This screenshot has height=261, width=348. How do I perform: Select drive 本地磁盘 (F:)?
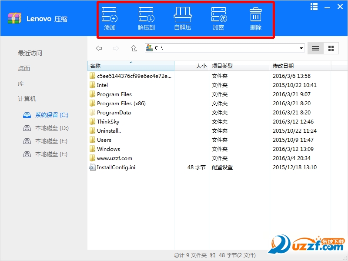pos(45,154)
